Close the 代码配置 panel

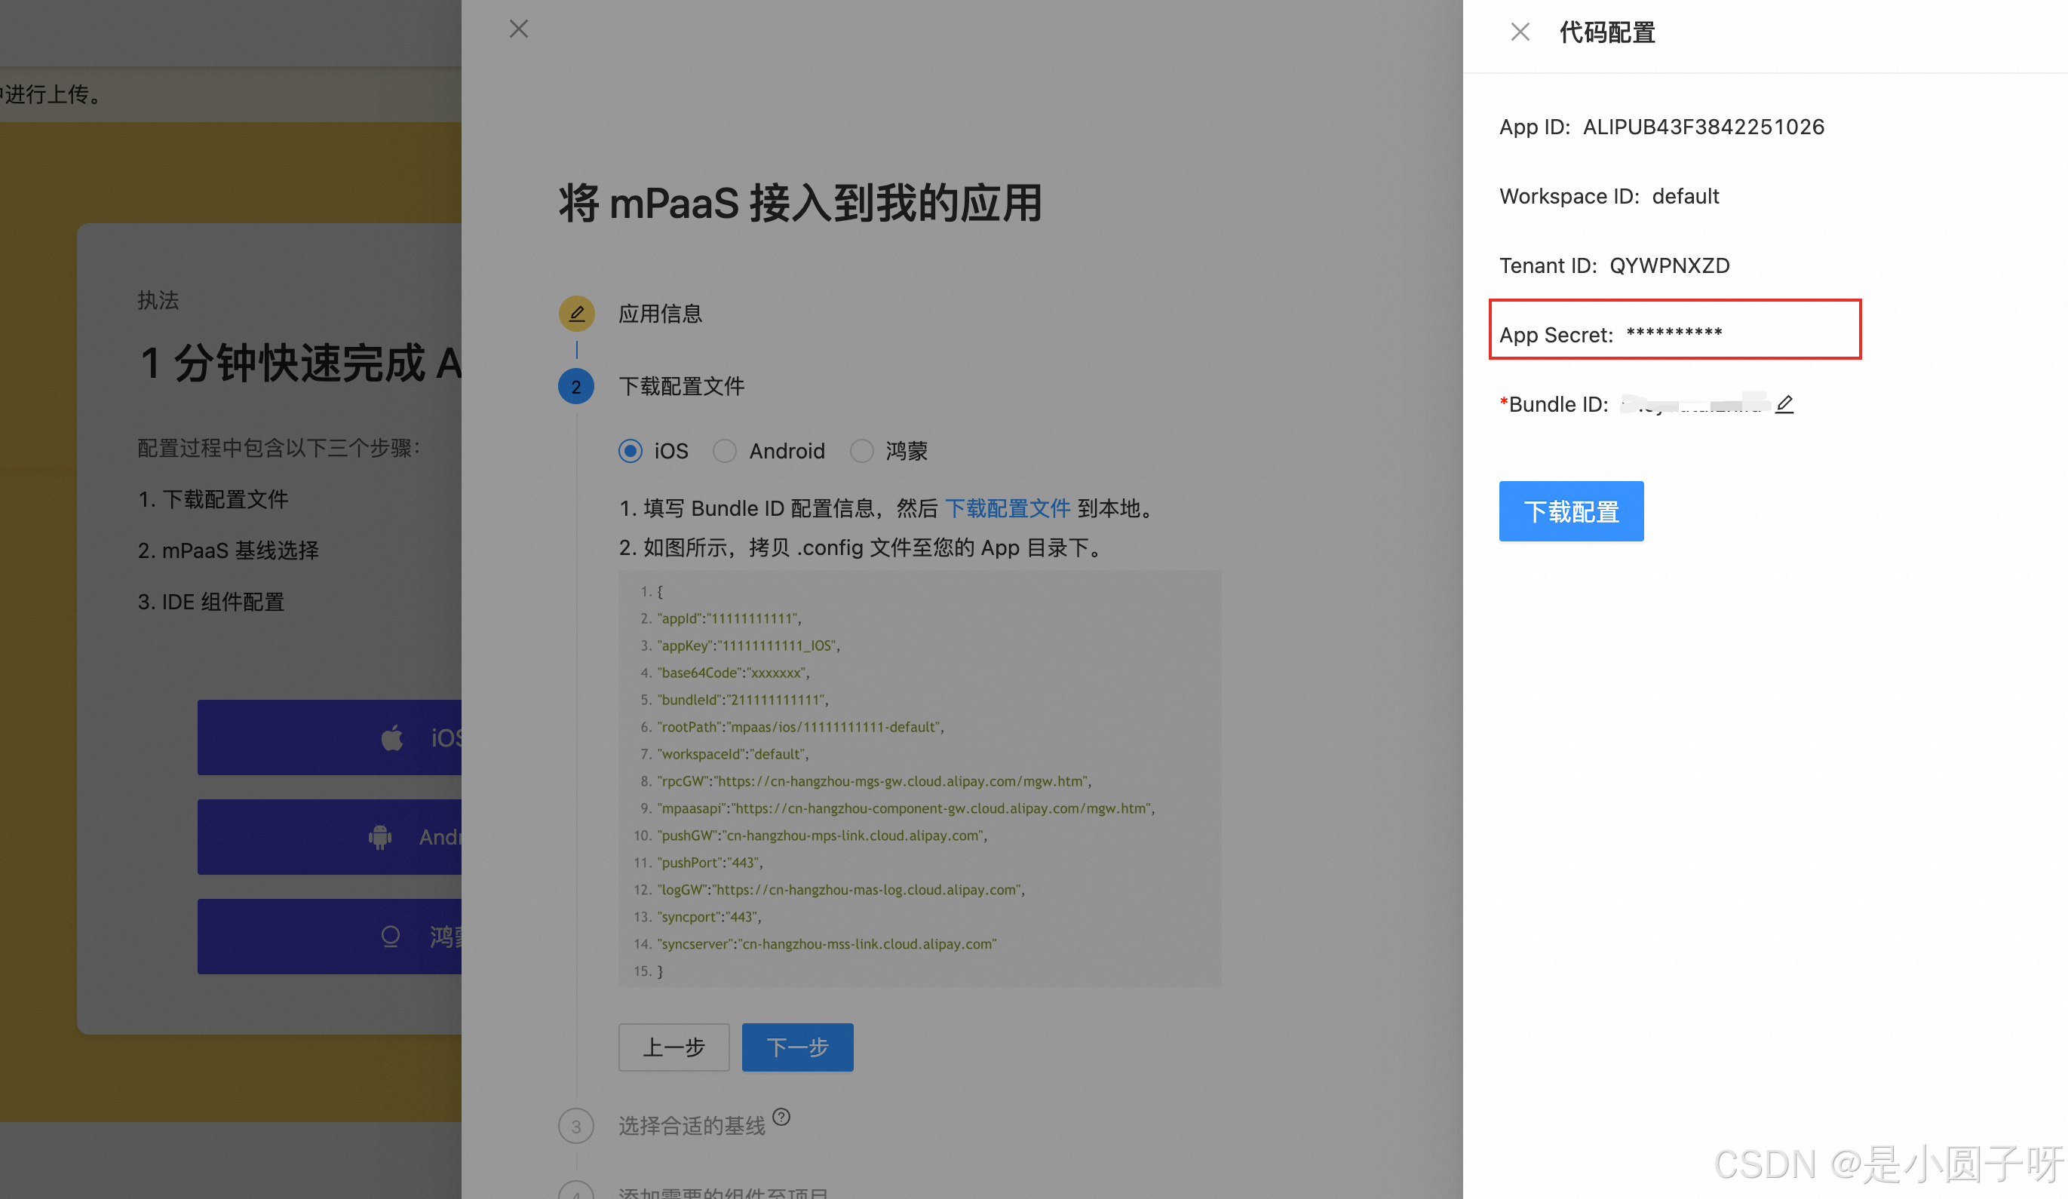(1520, 31)
